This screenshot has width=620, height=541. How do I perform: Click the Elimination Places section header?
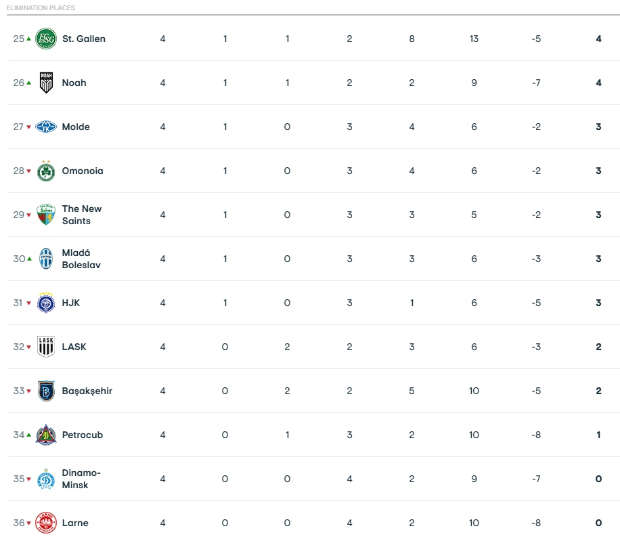point(41,8)
